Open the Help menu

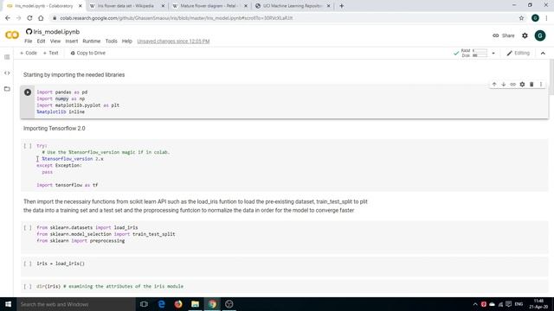(x=127, y=41)
